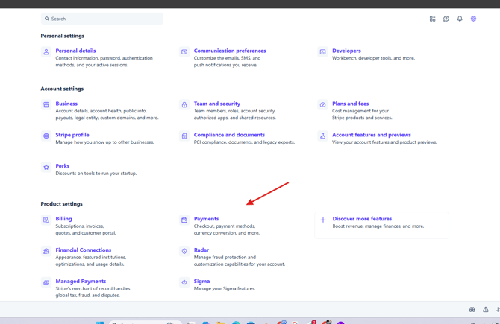Click the text 'Manage your Sigma features.'
The height and width of the screenshot is (324, 500).
pyautogui.click(x=225, y=288)
